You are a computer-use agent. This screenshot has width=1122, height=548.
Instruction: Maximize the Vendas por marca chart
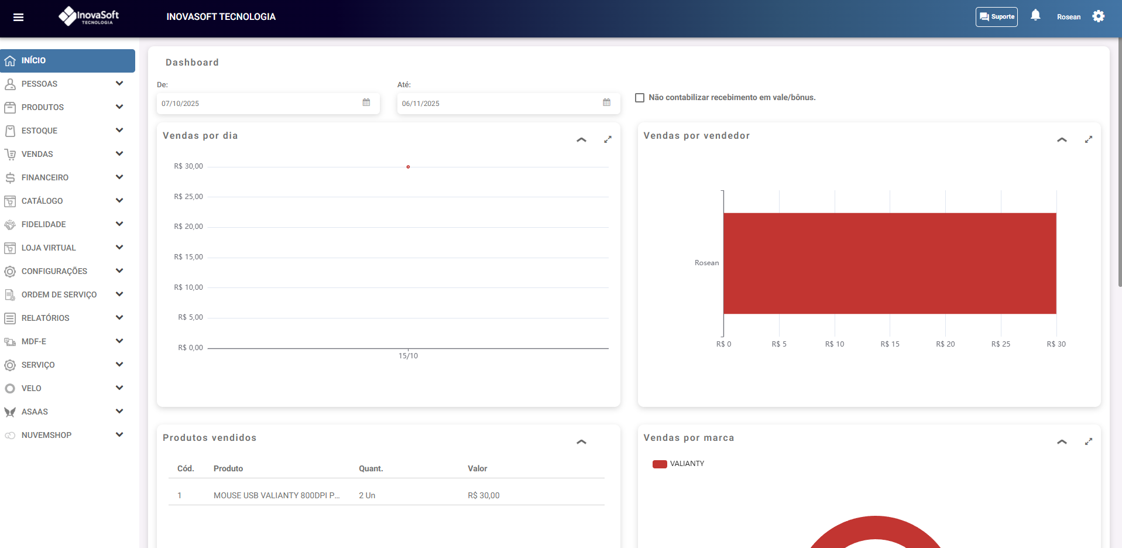1088,441
